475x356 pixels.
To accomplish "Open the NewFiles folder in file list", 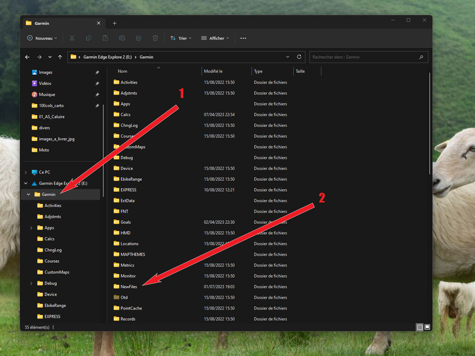I will point(128,287).
